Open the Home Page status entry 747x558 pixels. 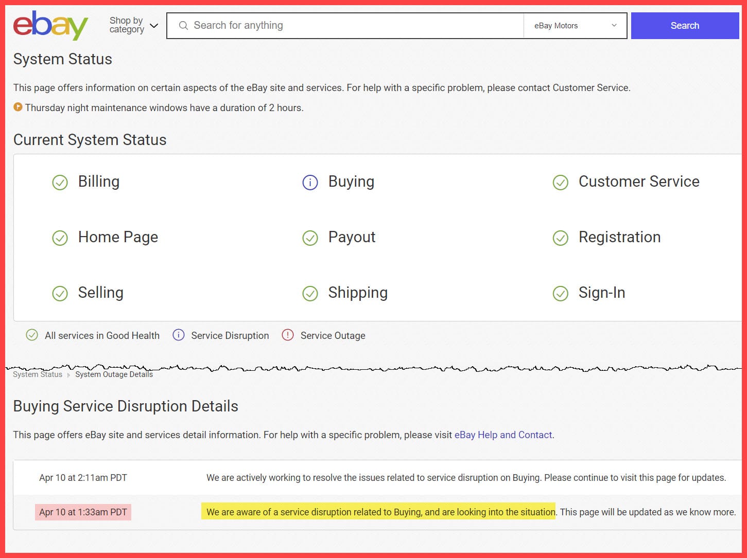[x=118, y=237]
